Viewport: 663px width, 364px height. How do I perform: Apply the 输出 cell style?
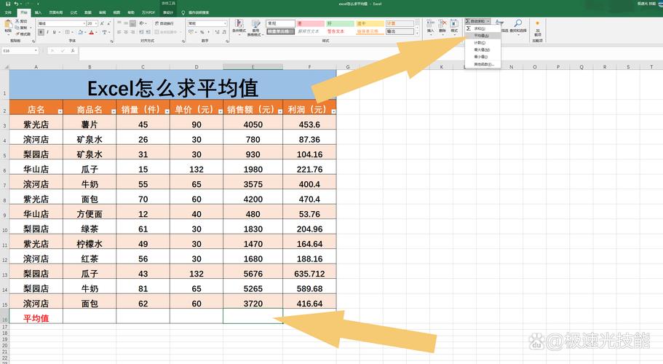(400, 31)
